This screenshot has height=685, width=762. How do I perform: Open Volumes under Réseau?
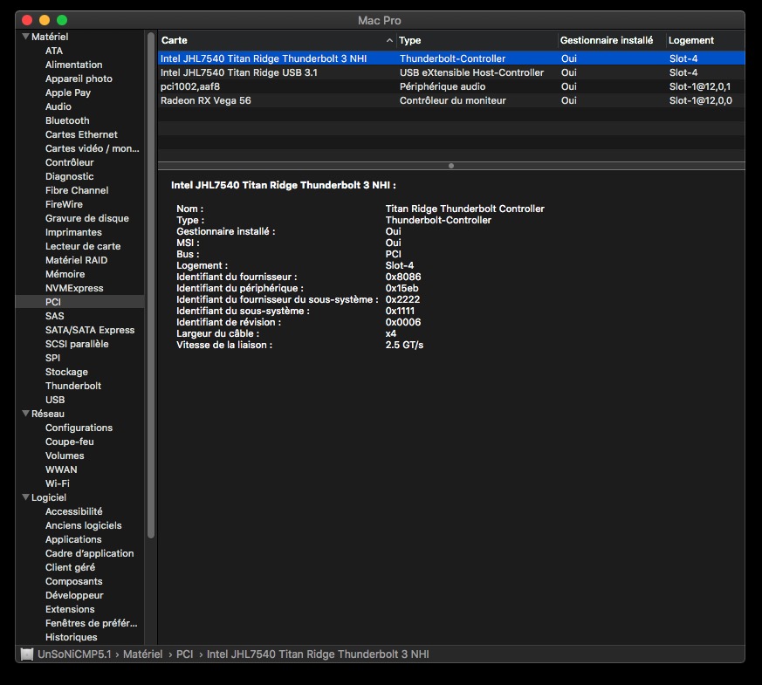point(65,456)
